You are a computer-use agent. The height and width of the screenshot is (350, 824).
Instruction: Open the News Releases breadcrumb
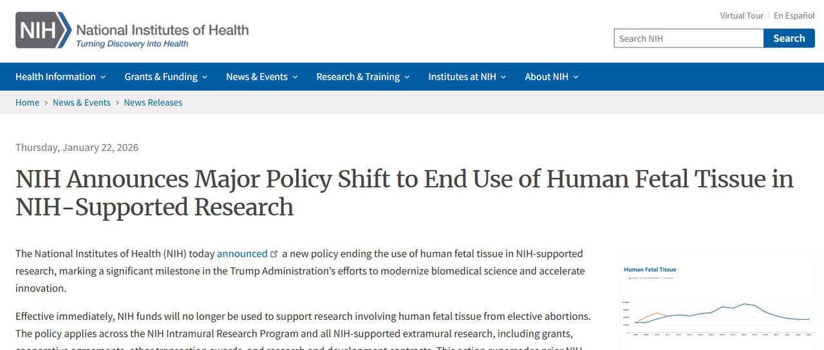coord(153,103)
